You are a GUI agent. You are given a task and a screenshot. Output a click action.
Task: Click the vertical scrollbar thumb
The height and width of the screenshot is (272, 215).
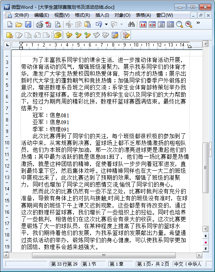pos(205,168)
